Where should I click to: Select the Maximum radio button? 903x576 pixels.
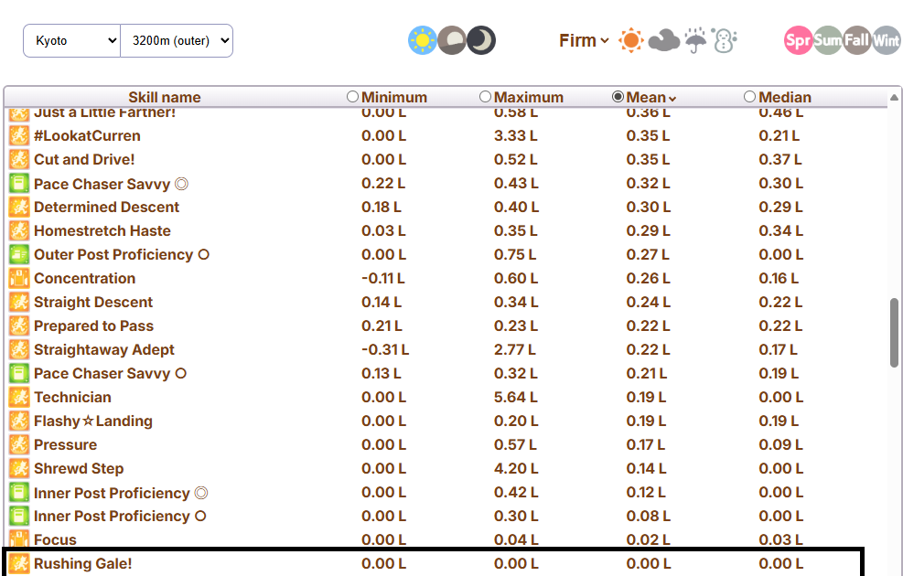point(485,97)
